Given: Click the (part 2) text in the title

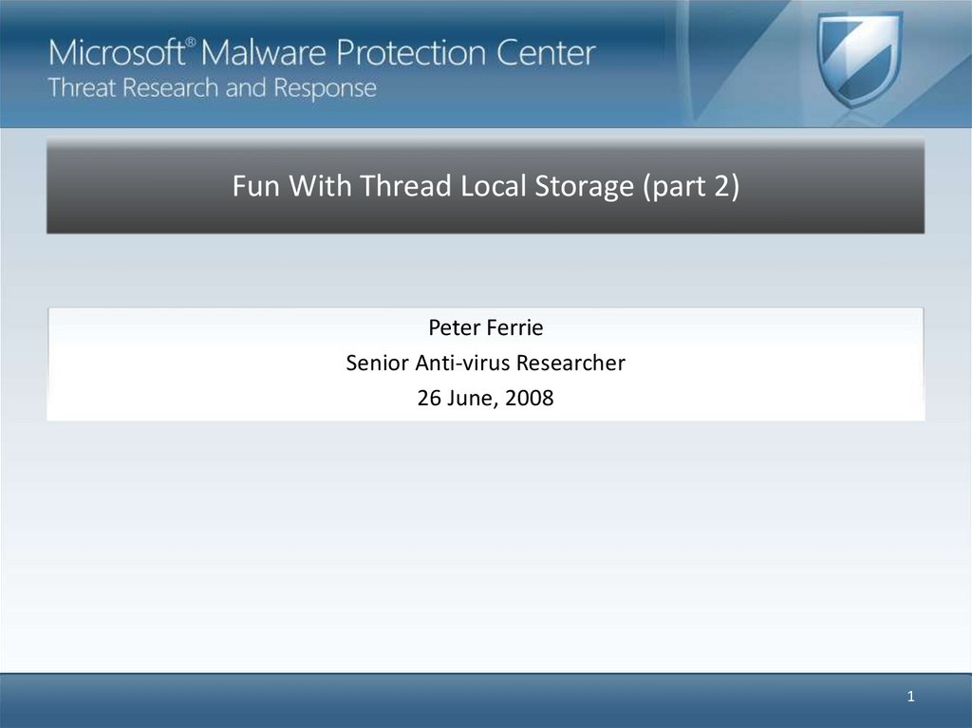Looking at the screenshot, I should (691, 187).
